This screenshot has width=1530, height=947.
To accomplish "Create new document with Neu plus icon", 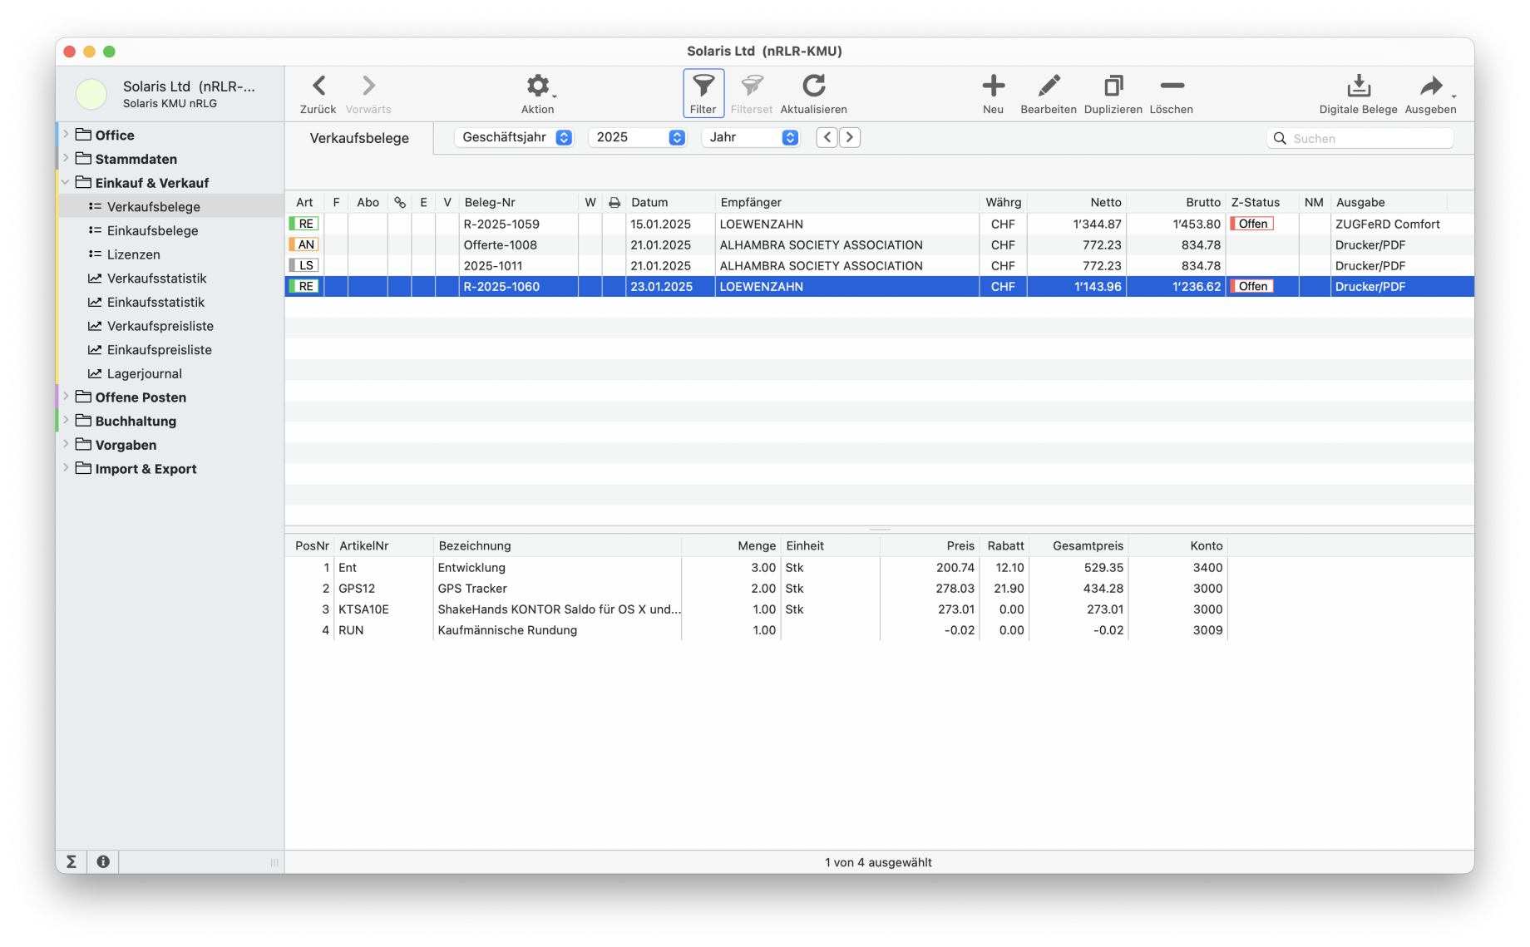I will [x=993, y=86].
